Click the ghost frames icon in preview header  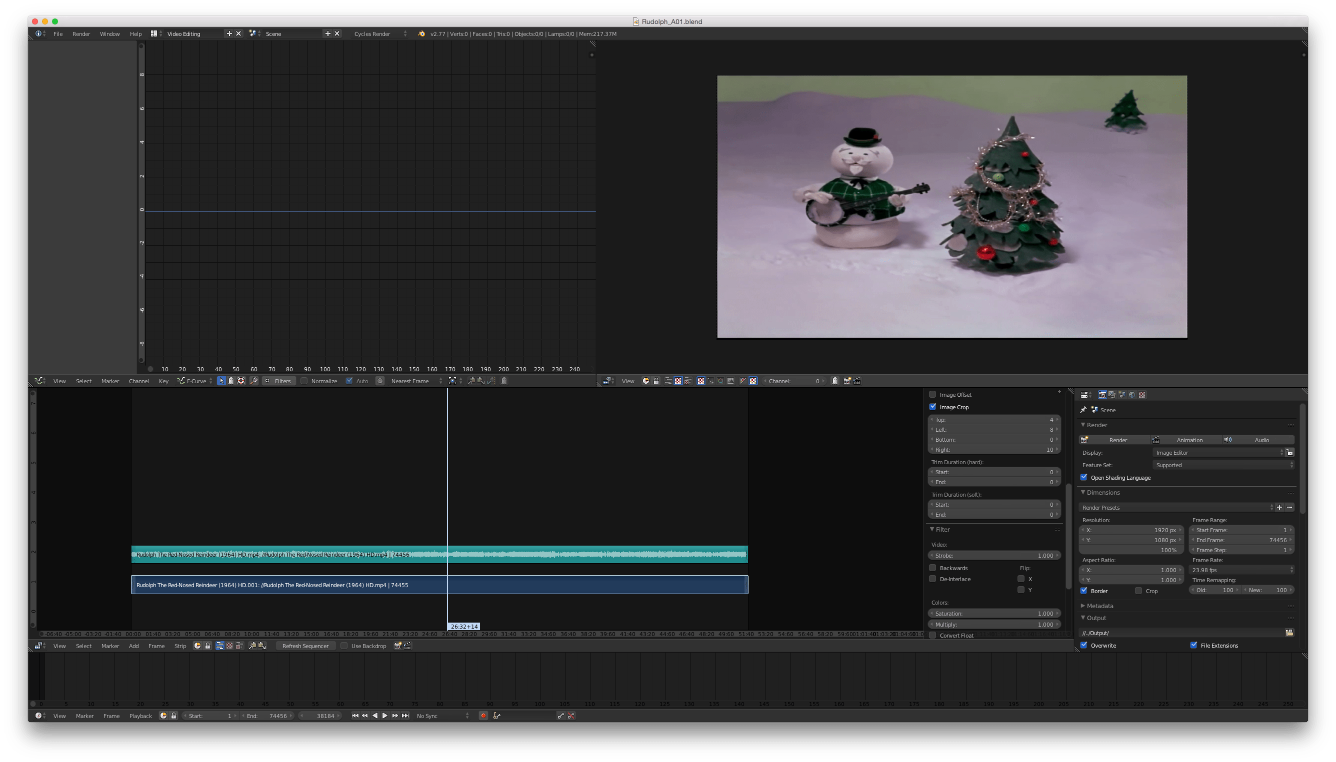[x=835, y=382]
